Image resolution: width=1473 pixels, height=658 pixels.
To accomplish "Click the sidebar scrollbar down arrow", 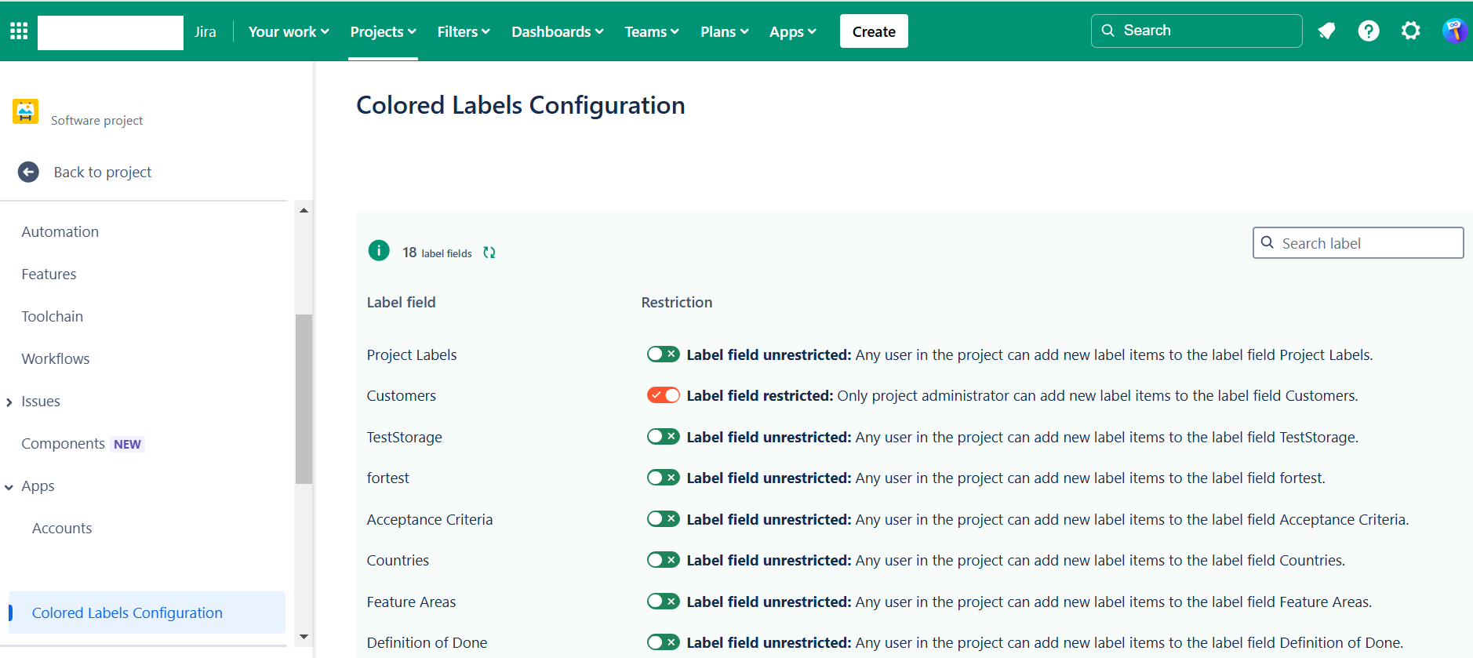I will [x=304, y=637].
